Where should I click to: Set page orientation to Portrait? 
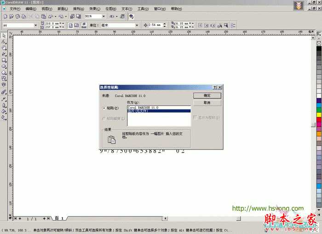click(x=70, y=25)
